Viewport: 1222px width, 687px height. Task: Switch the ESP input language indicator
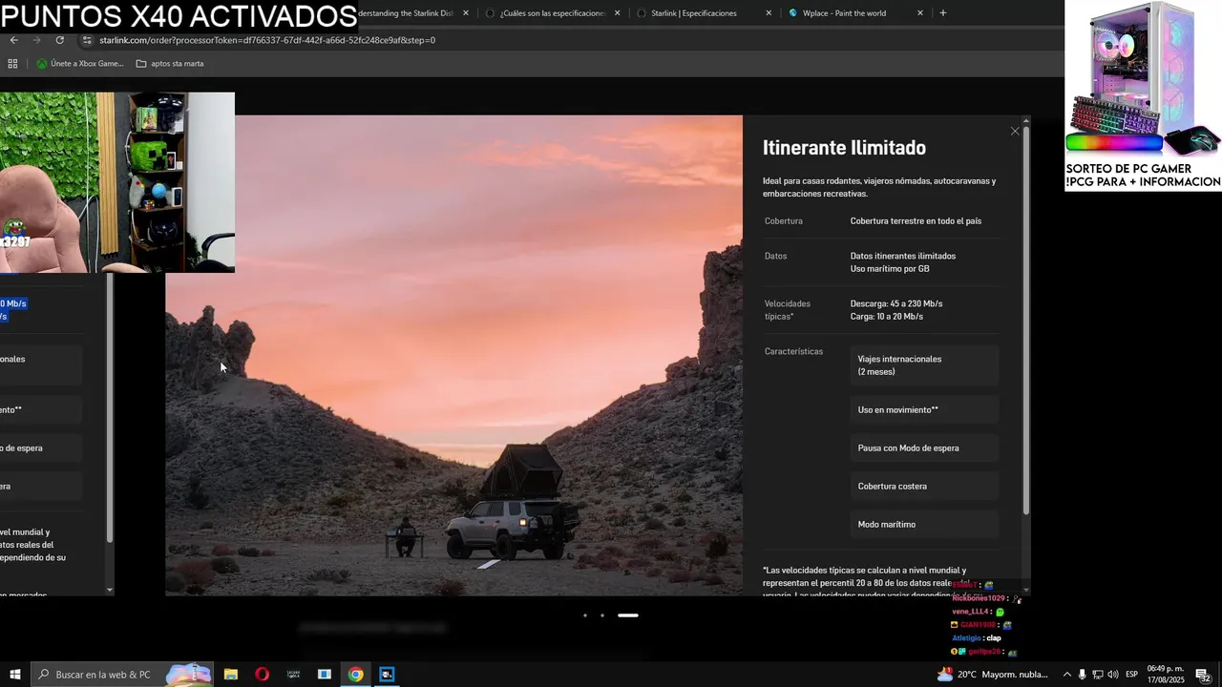coord(1132,675)
